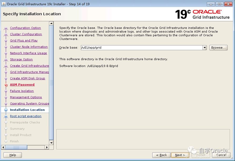
Task: Click the horizontal scroll left arrow
Action: 3,147
